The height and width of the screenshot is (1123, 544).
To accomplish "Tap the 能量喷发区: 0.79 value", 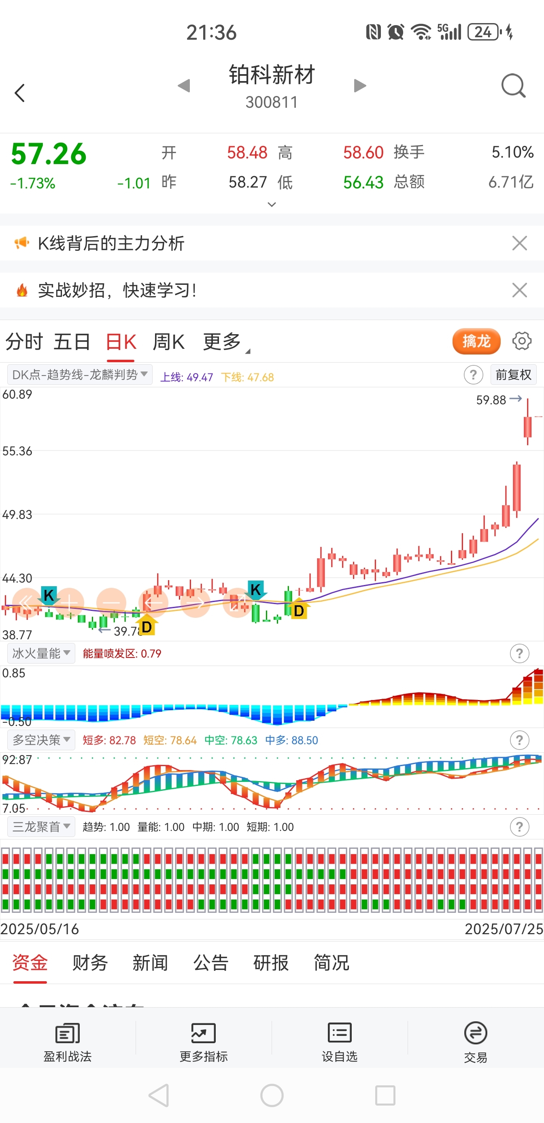I will pyautogui.click(x=122, y=653).
